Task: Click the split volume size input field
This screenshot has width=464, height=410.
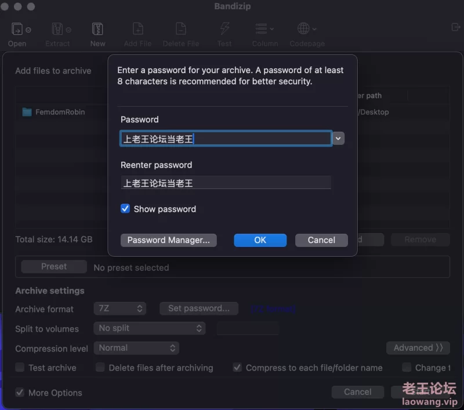Action: click(x=248, y=328)
